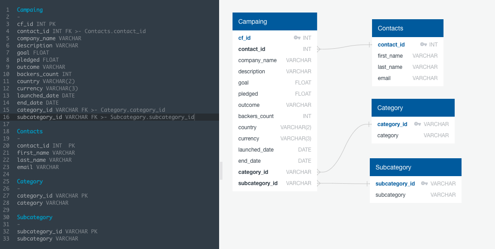Click code line subcategory VARCHAR
This screenshot has height=249, width=495.
(48, 239)
